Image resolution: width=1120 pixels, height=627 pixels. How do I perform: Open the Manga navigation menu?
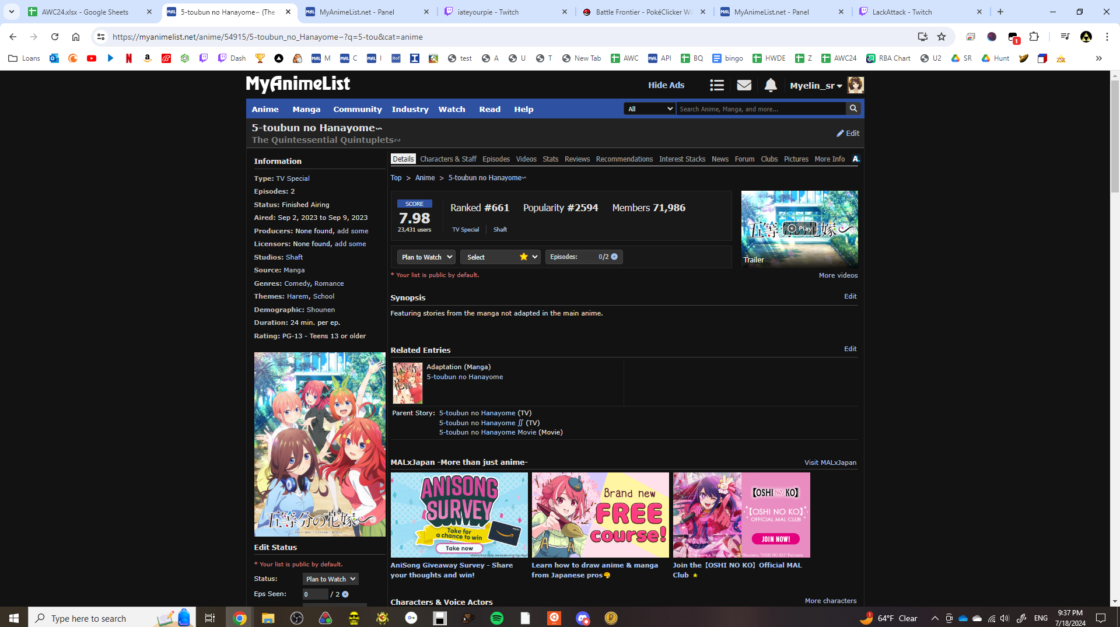(306, 109)
